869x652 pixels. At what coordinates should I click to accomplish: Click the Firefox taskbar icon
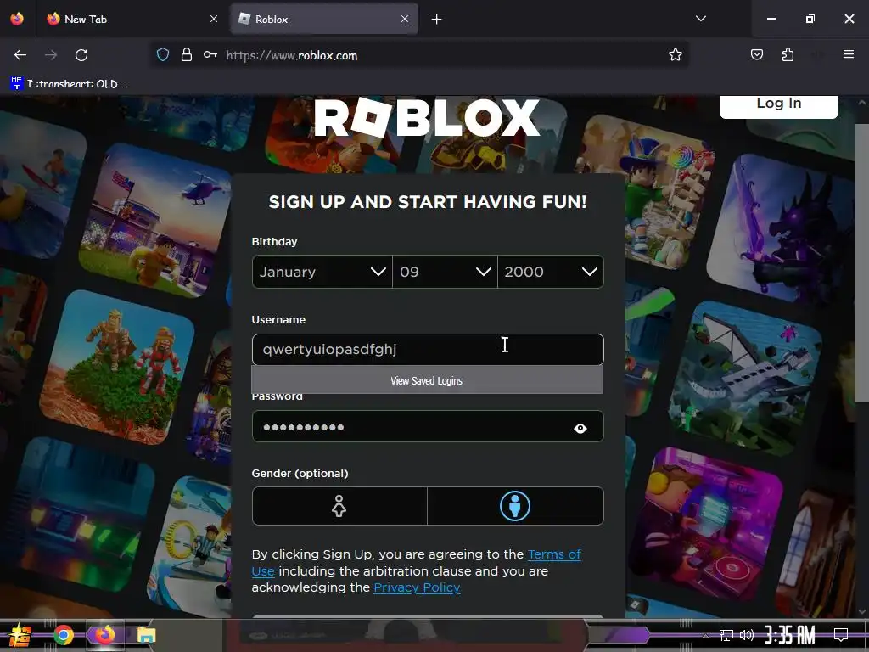pos(104,635)
